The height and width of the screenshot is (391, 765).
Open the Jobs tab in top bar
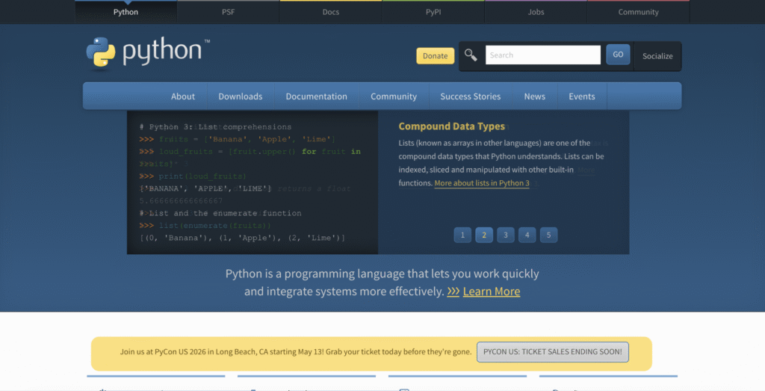click(536, 12)
